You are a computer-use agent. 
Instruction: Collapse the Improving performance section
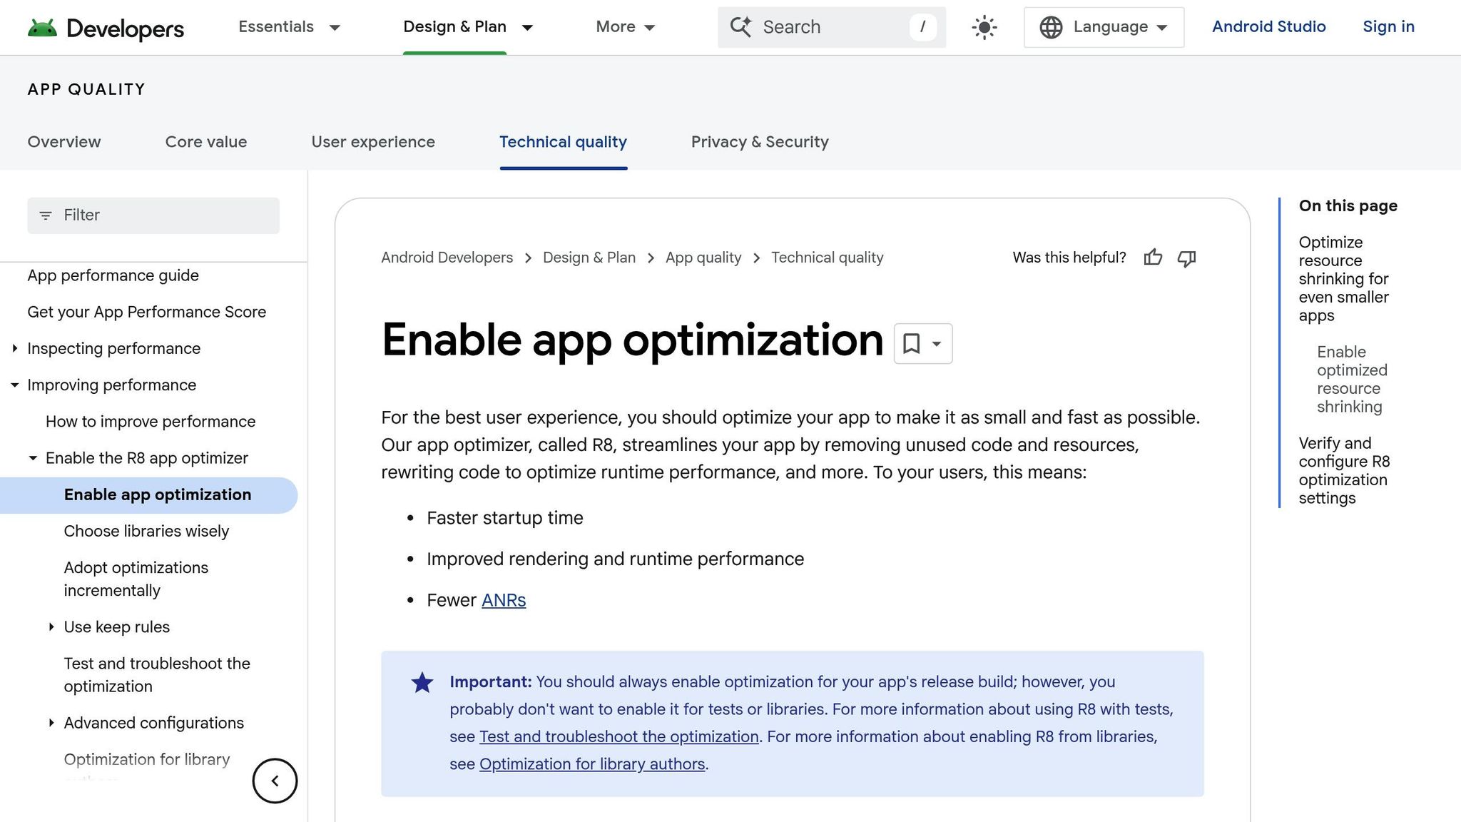click(15, 385)
